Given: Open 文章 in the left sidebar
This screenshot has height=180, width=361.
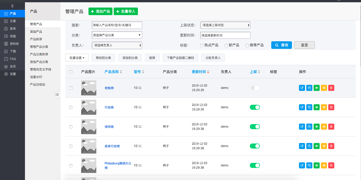Looking at the screenshot, I should click(13, 21).
